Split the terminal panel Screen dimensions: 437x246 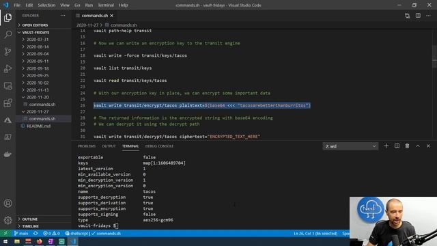coord(397,146)
